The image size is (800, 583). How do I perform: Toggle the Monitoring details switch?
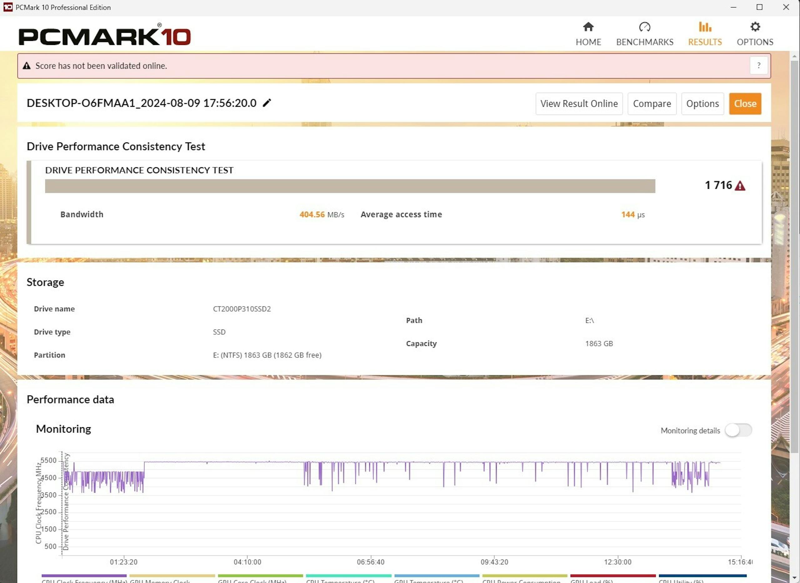(738, 430)
